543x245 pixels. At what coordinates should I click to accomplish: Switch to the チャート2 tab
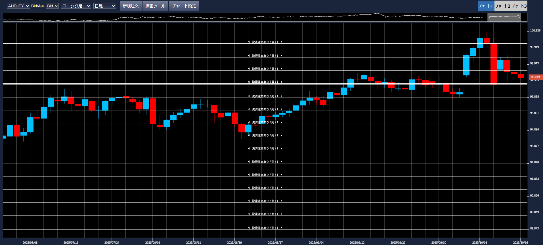tap(503, 6)
